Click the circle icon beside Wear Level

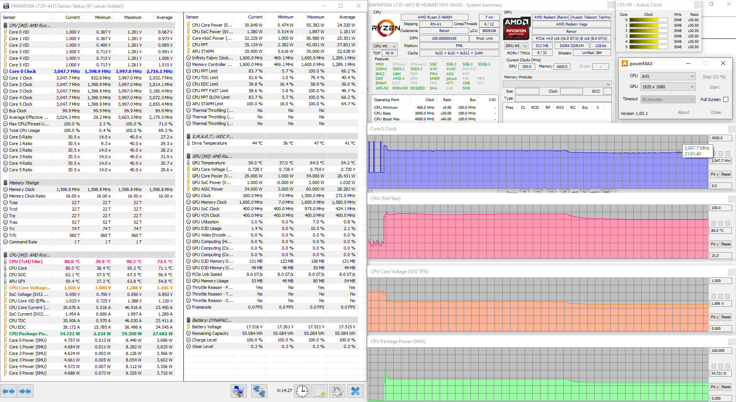189,346
